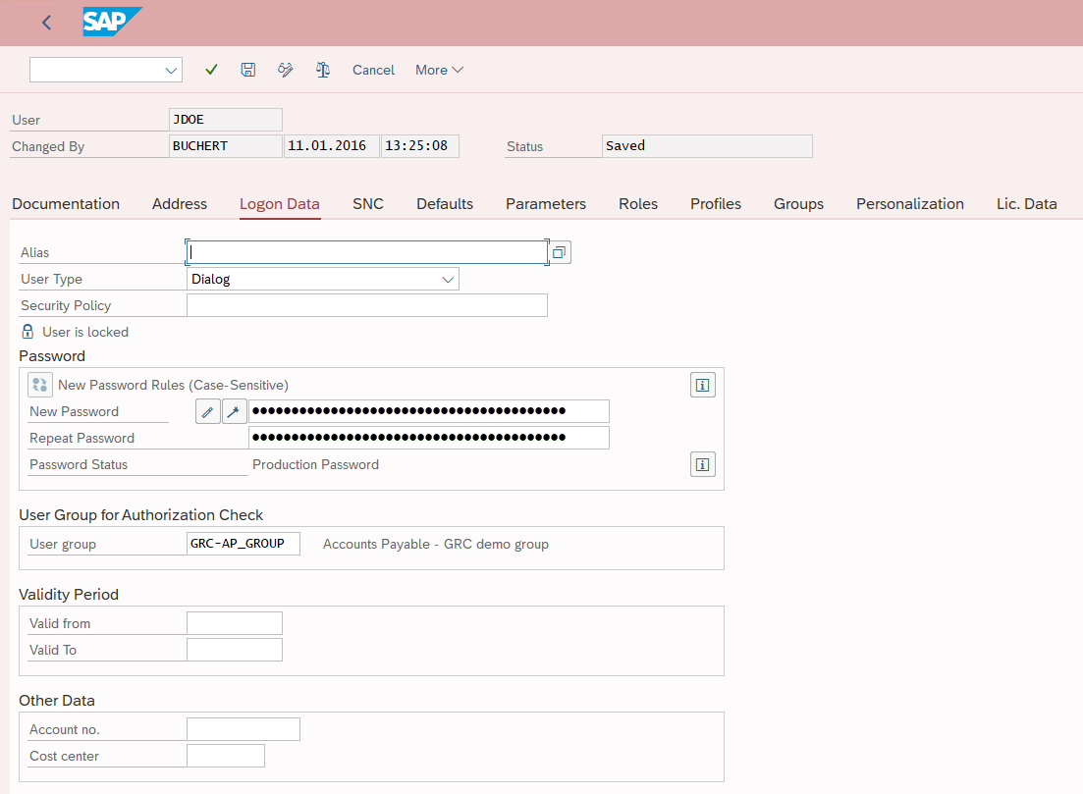Open the Lic. Data tab

click(1026, 204)
